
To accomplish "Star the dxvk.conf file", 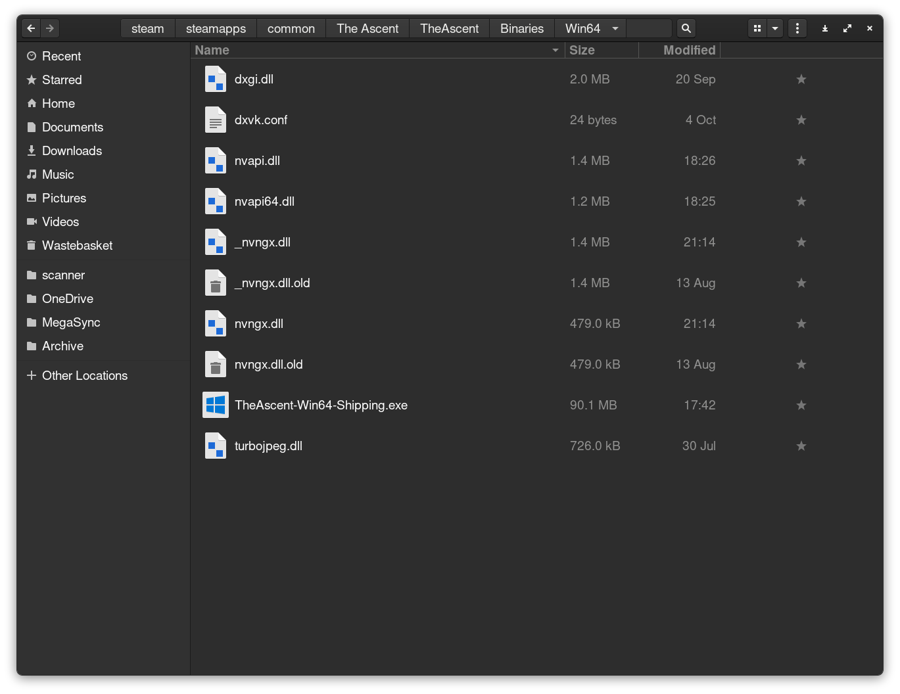I will click(801, 120).
